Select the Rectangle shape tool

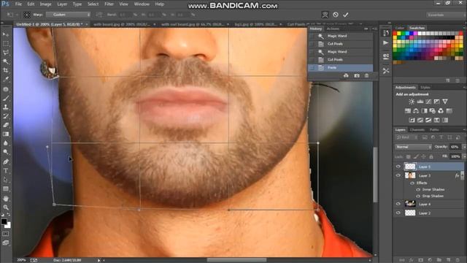pyautogui.click(x=6, y=188)
